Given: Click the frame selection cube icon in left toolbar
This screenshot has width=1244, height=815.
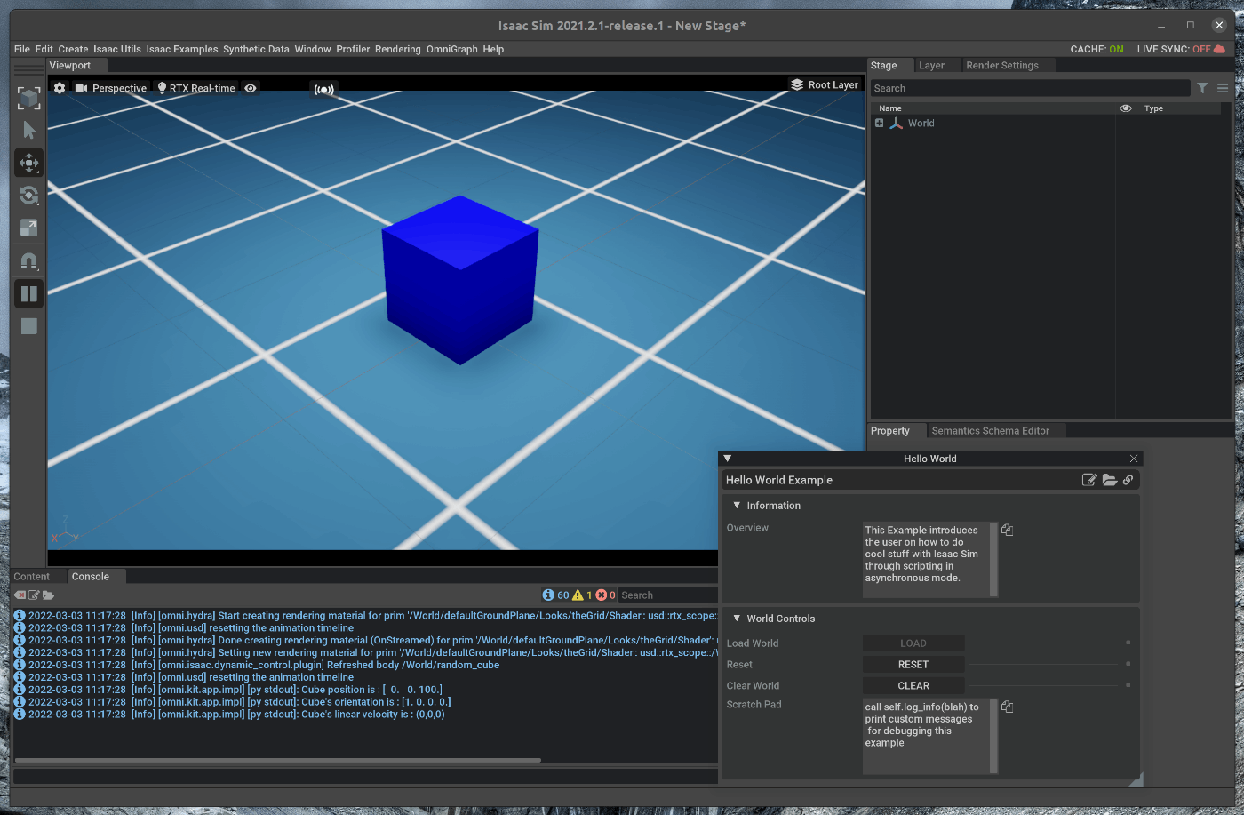Looking at the screenshot, I should pos(28,98).
